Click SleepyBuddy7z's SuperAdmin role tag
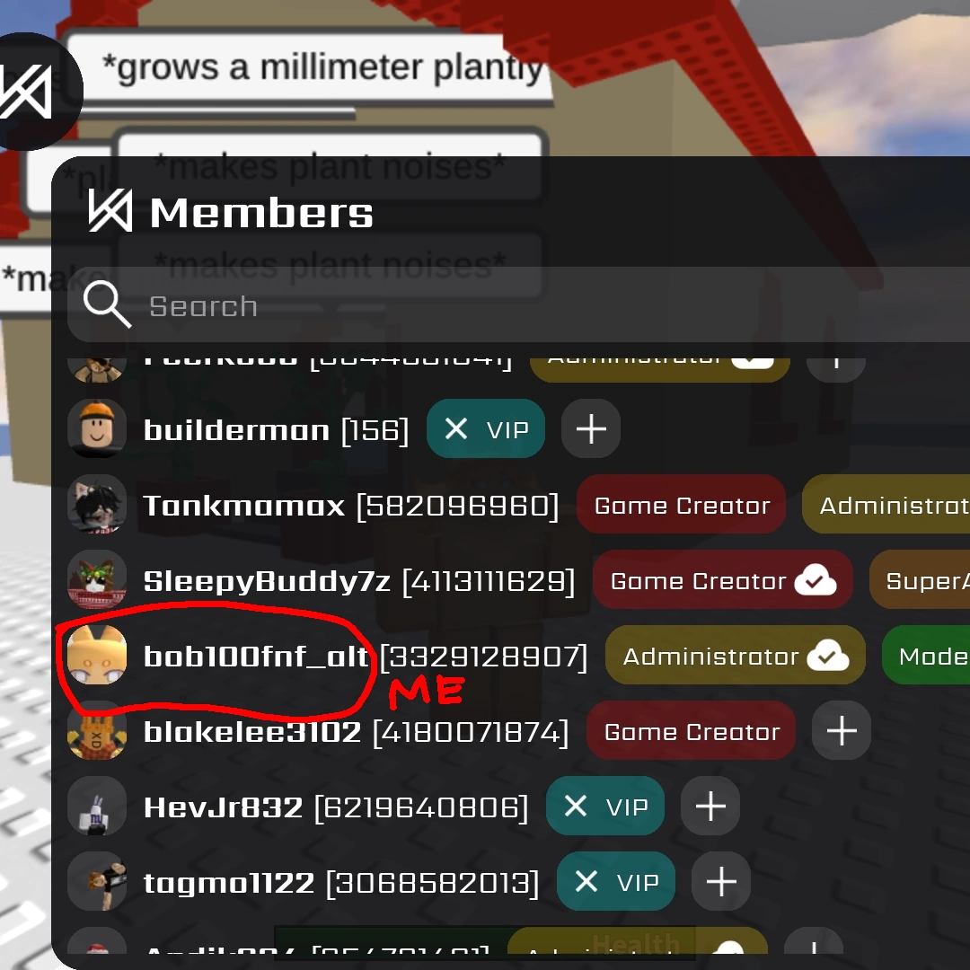Viewport: 970px width, 970px height. [x=920, y=580]
